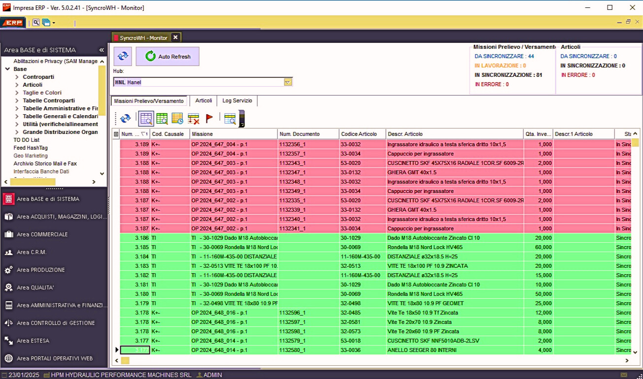Open TO DO List in sidebar
Image resolution: width=643 pixels, height=379 pixels.
click(x=26, y=140)
